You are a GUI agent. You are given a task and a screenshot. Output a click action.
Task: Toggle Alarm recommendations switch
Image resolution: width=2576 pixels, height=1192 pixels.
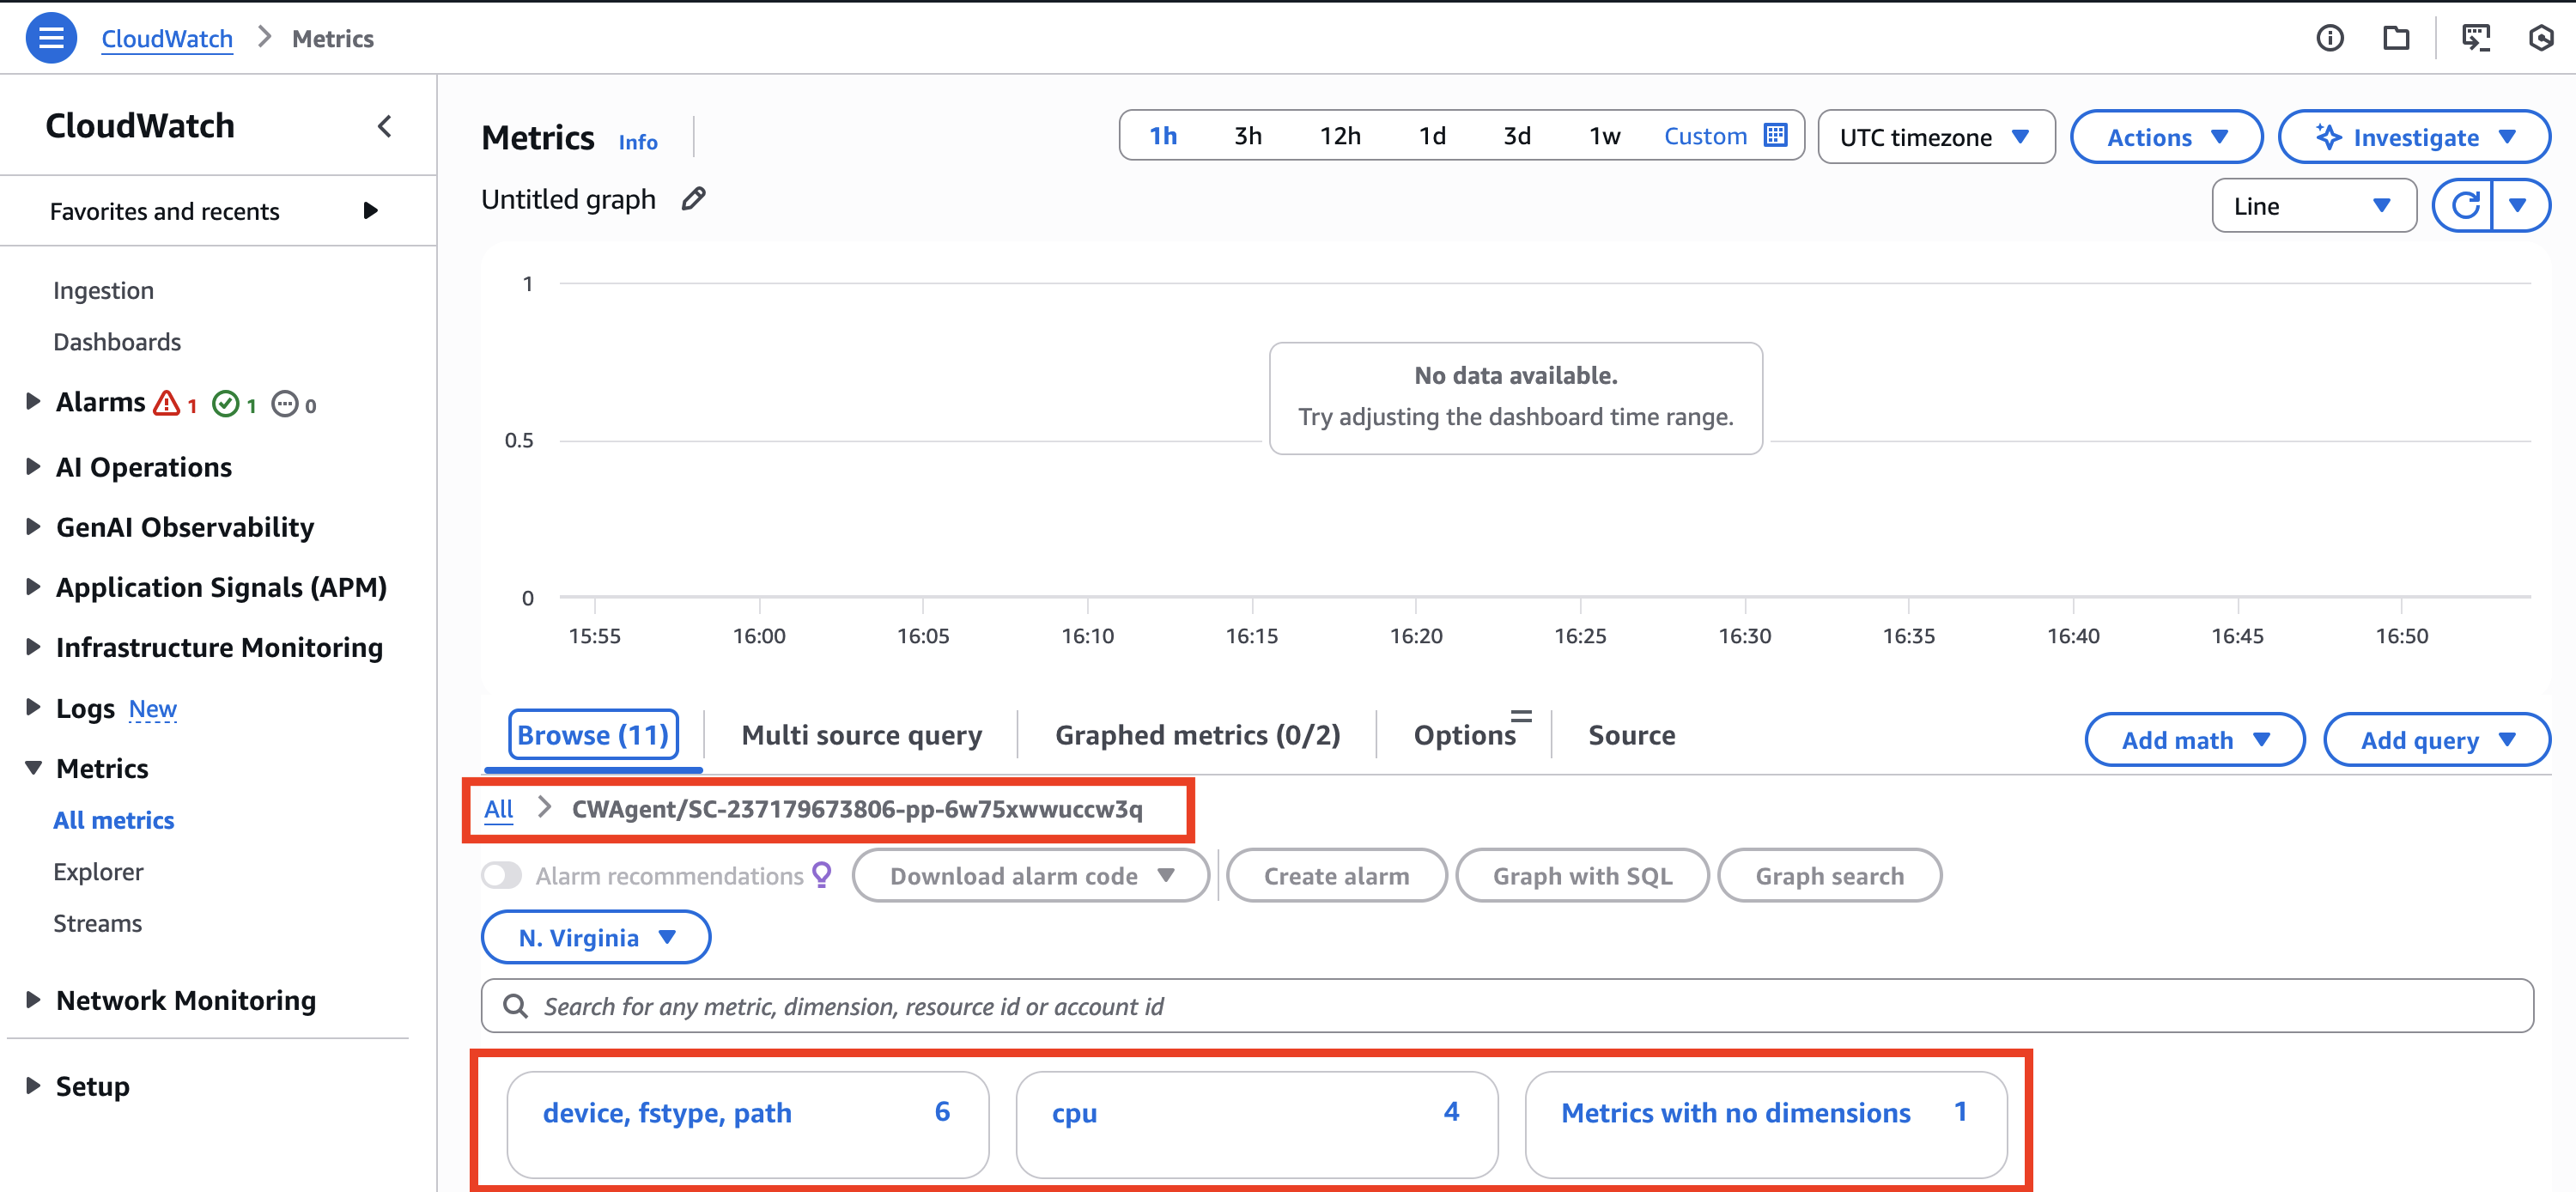tap(502, 876)
